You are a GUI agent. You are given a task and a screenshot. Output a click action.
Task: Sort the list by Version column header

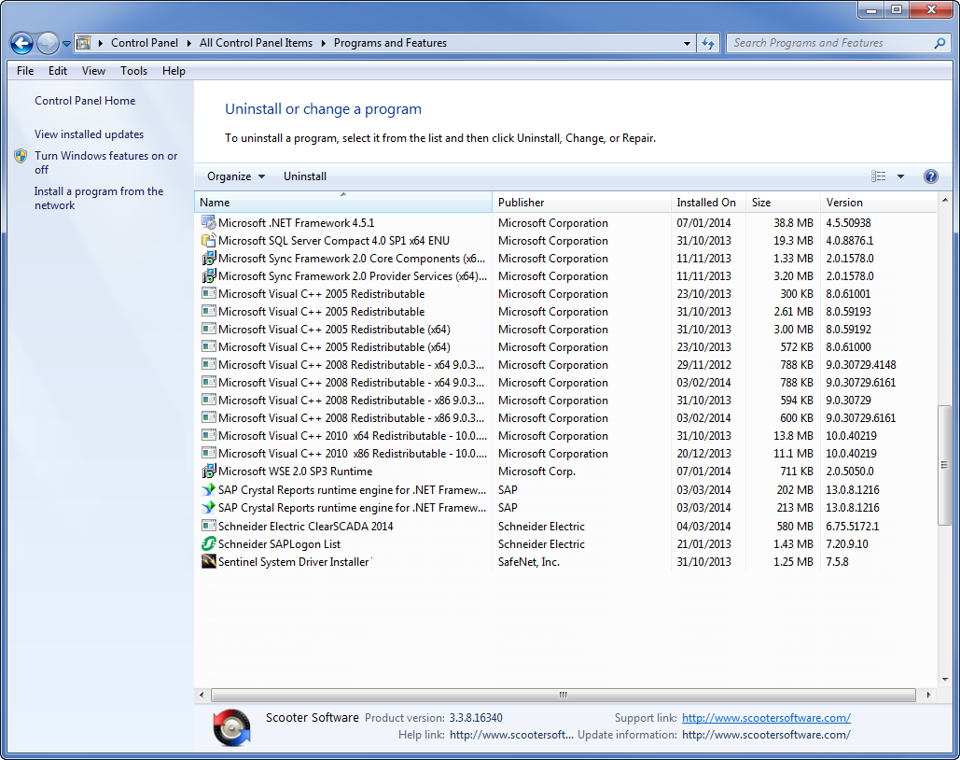pyautogui.click(x=879, y=203)
